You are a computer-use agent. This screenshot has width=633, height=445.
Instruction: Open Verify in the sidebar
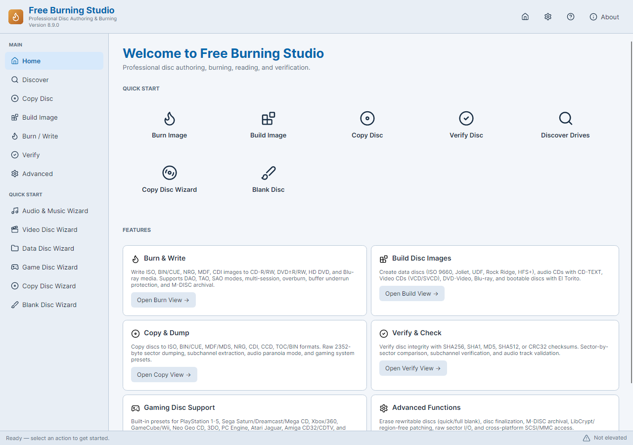click(54, 155)
